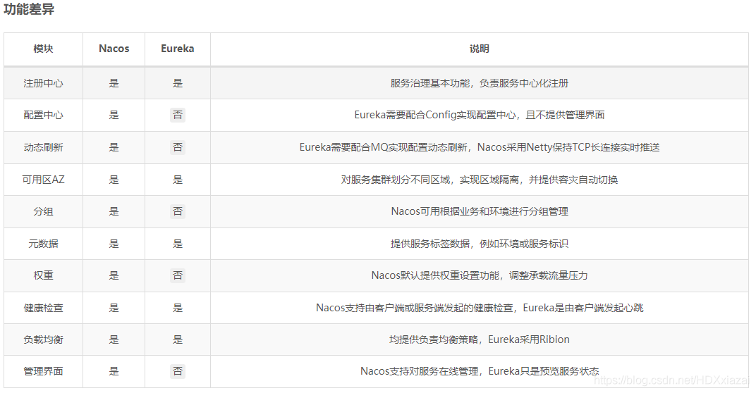
Task: Click Nacos 是 cell in 元数据 row
Action: (x=114, y=244)
